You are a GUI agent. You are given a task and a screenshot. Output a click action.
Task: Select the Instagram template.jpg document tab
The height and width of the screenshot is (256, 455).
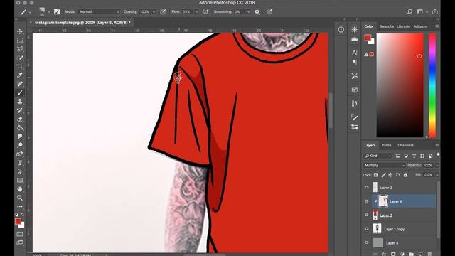(82, 22)
